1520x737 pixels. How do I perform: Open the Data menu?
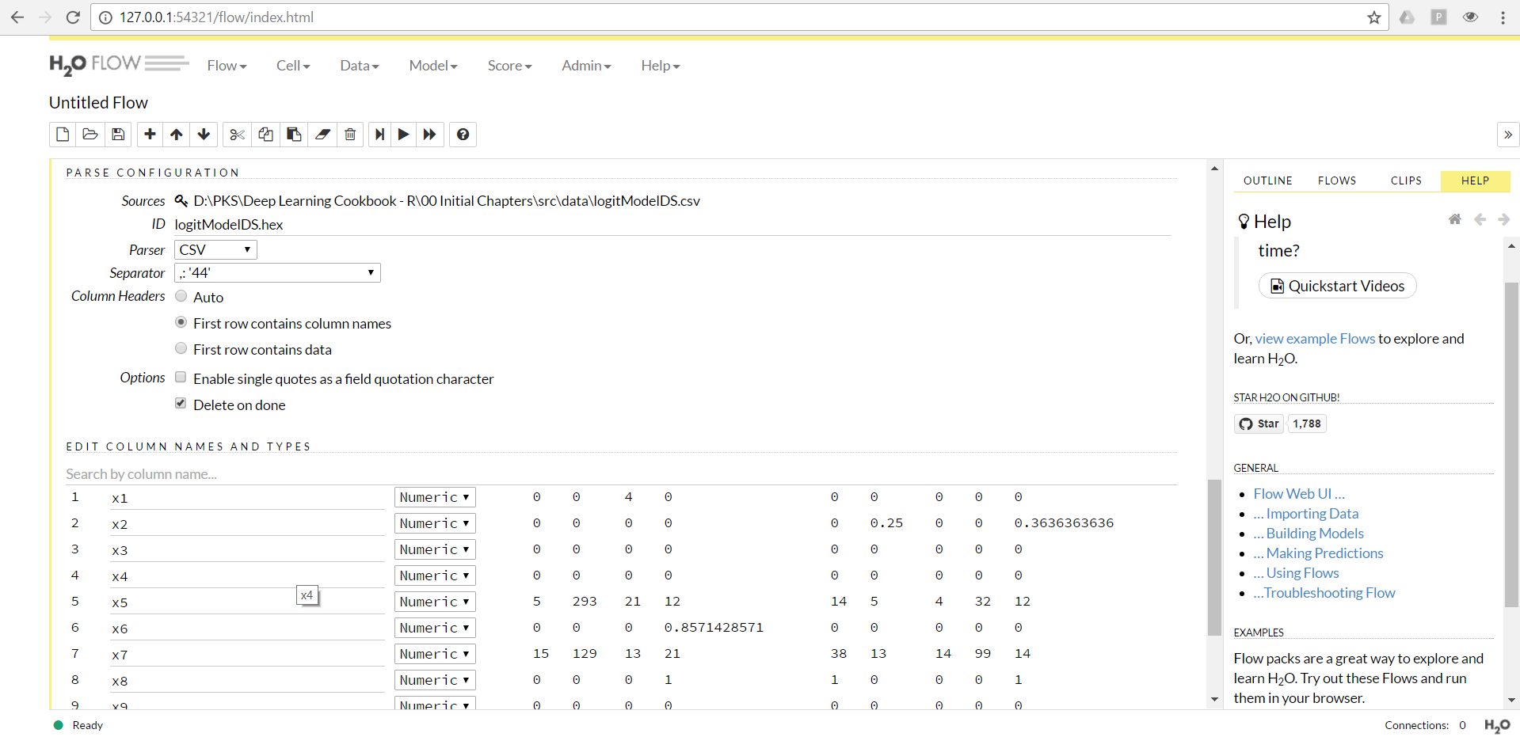(x=360, y=66)
